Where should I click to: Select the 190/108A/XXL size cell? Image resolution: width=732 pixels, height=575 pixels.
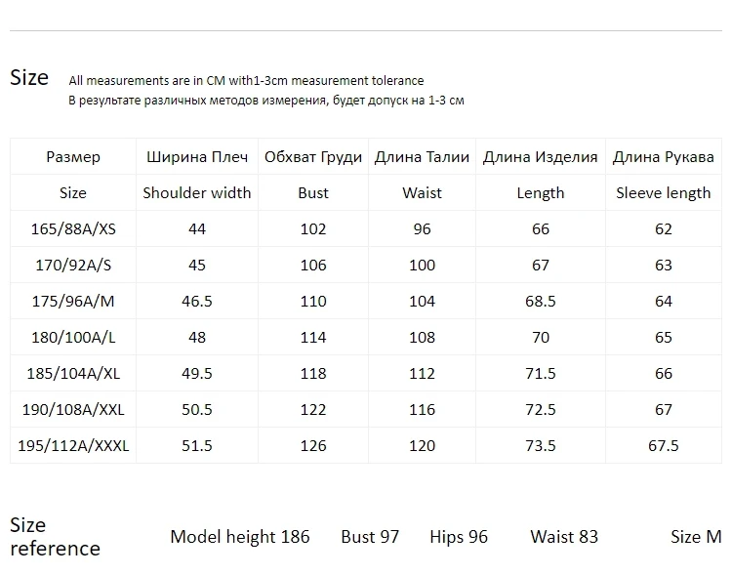coord(73,410)
